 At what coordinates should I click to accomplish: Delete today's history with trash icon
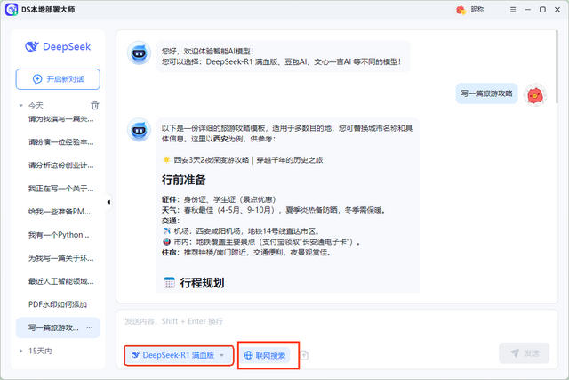(95, 106)
